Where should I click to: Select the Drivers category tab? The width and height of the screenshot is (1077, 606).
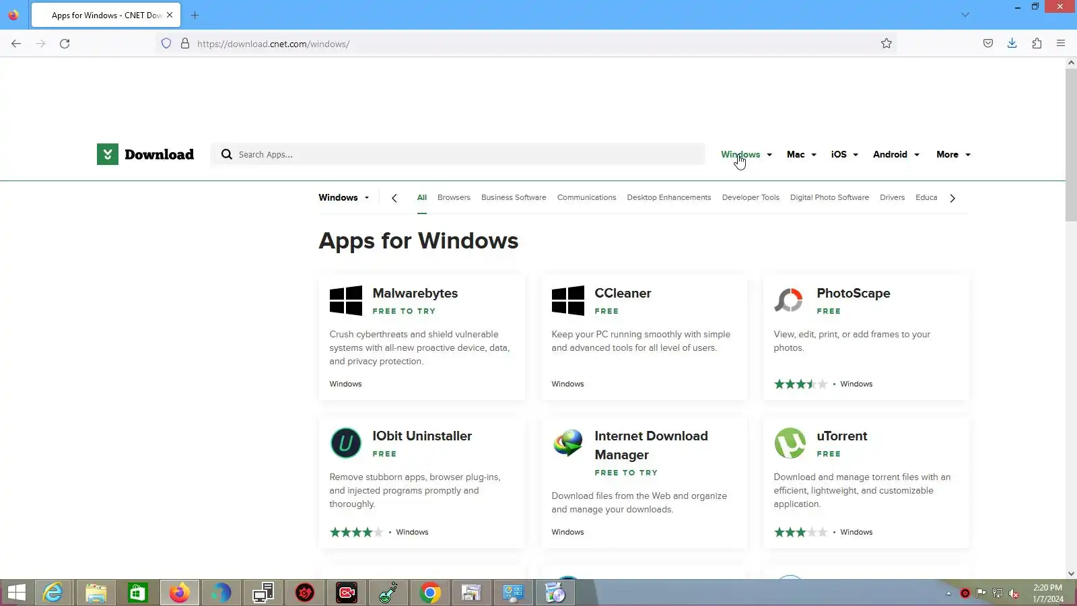[x=893, y=197]
